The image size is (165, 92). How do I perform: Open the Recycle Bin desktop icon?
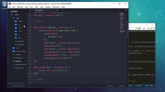4,5
